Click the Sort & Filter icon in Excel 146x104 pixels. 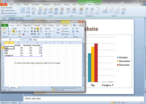77,29
